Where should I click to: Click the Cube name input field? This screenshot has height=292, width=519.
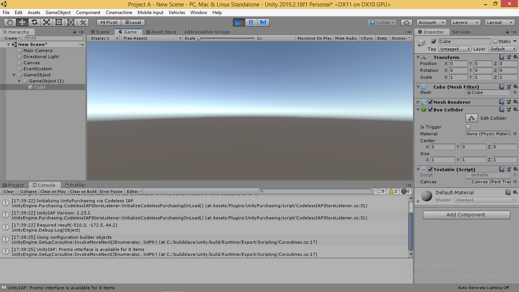coord(464,41)
